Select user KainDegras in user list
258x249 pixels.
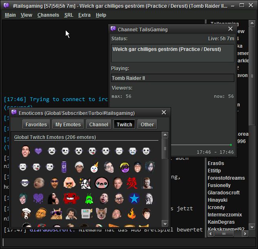pos(221,222)
